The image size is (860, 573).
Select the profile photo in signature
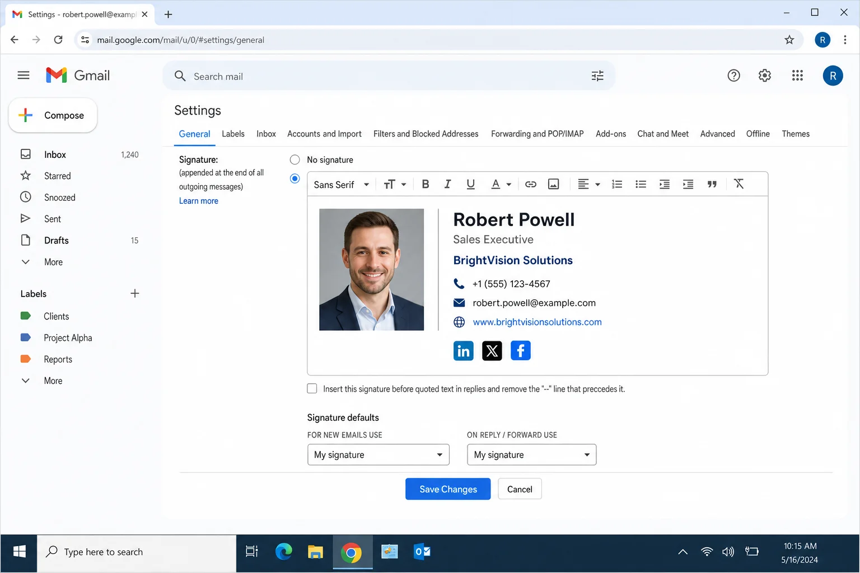click(x=372, y=270)
